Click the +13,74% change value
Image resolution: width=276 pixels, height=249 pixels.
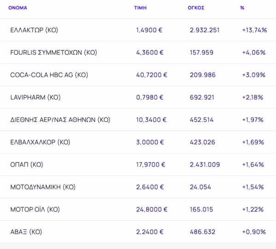pos(254,30)
